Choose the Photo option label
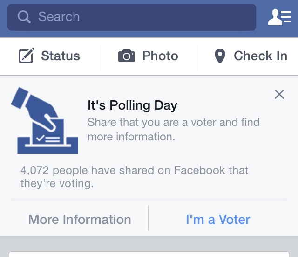The image size is (298, 257). 160,56
